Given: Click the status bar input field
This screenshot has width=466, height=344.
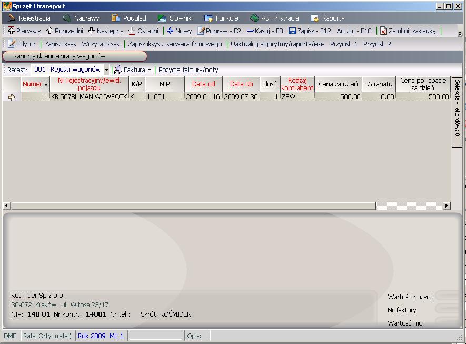Looking at the screenshot, I should (156, 336).
